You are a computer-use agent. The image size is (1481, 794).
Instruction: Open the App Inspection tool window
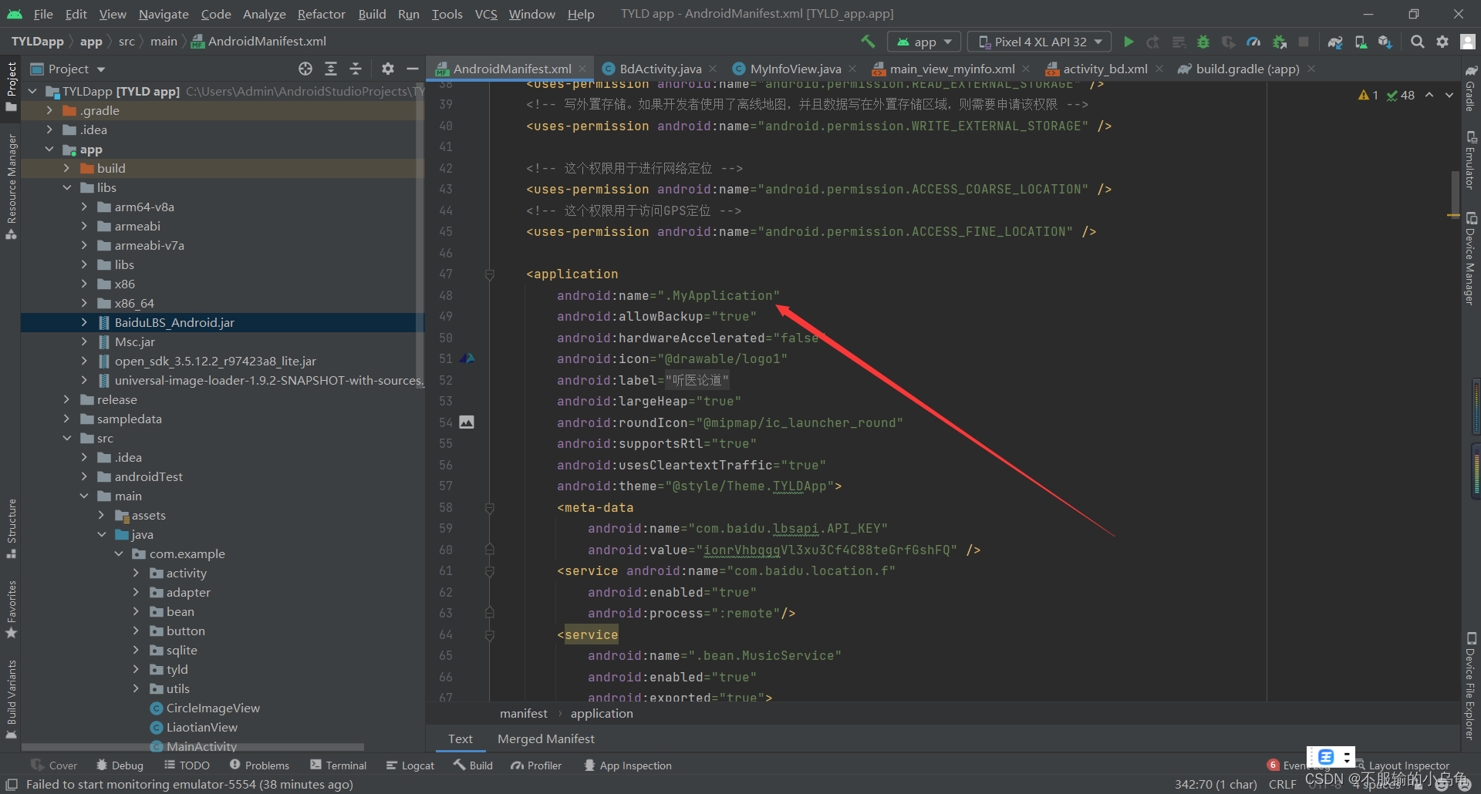[628, 765]
